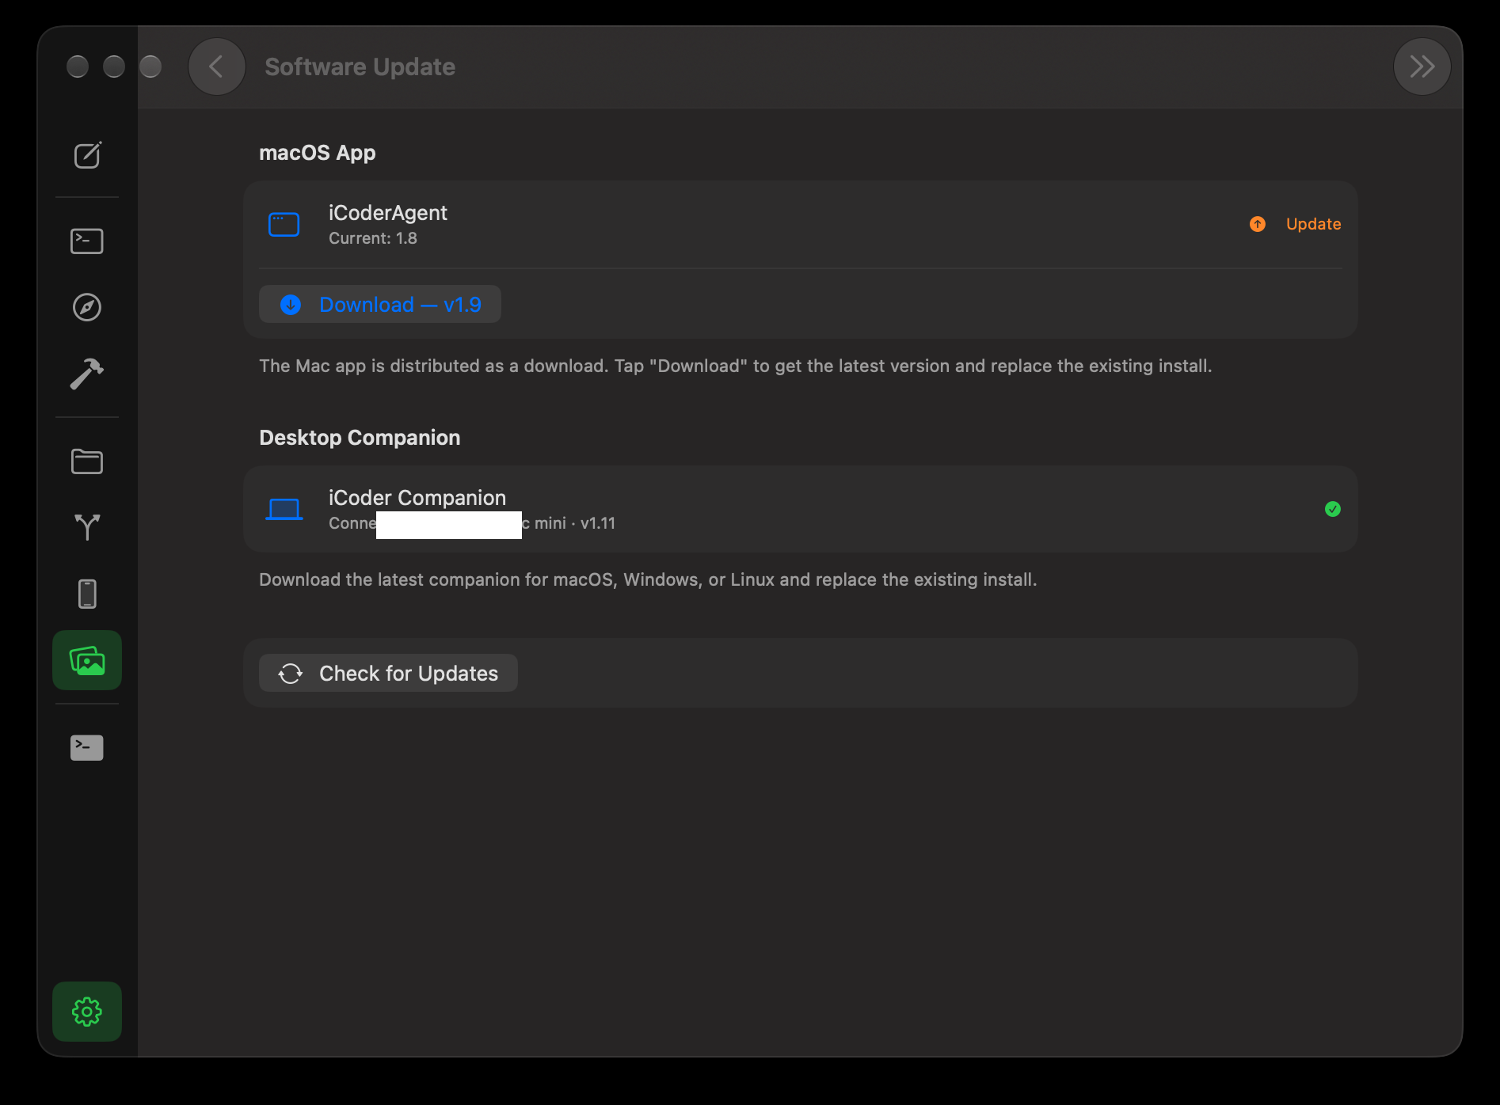Click the iCoderAgent window app icon
Screen dimensions: 1500x1105
[284, 225]
